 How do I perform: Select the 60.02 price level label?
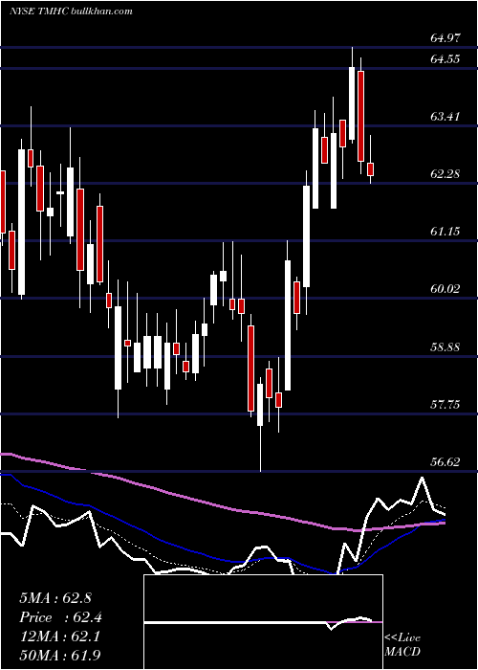click(x=445, y=288)
